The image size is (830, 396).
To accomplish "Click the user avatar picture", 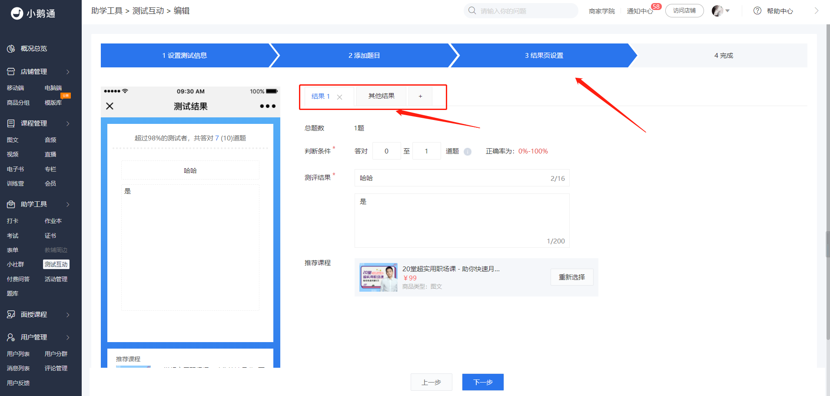I will click(x=717, y=11).
